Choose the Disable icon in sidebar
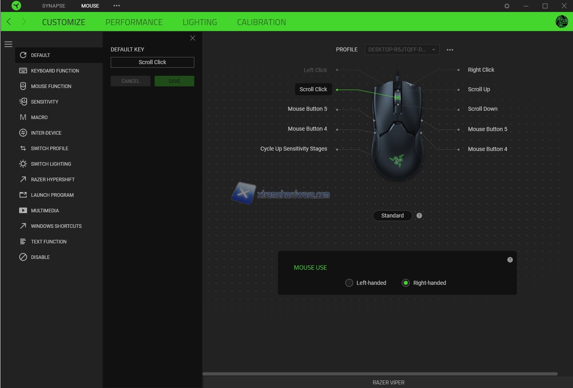 click(x=23, y=257)
